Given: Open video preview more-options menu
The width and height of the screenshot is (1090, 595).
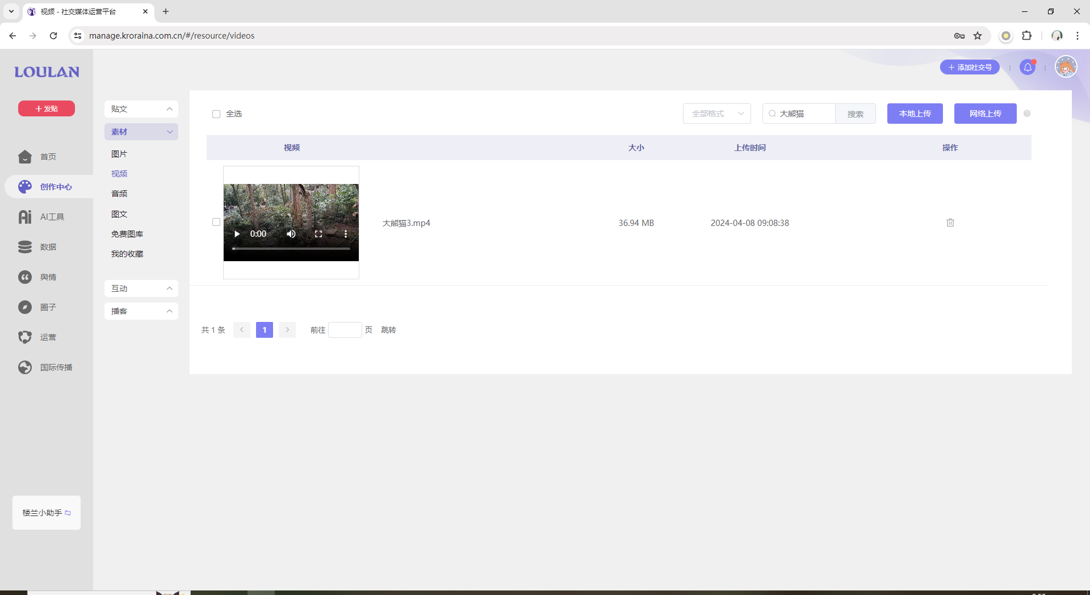Looking at the screenshot, I should pos(345,234).
